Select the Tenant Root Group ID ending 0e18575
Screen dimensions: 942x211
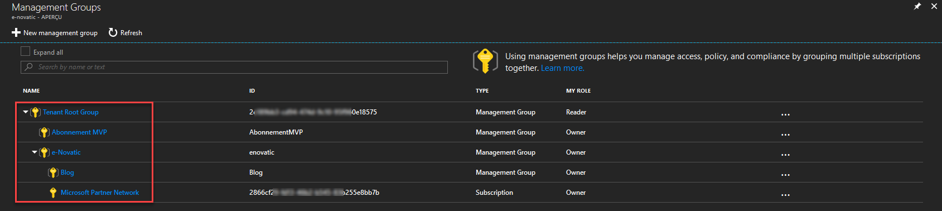313,112
